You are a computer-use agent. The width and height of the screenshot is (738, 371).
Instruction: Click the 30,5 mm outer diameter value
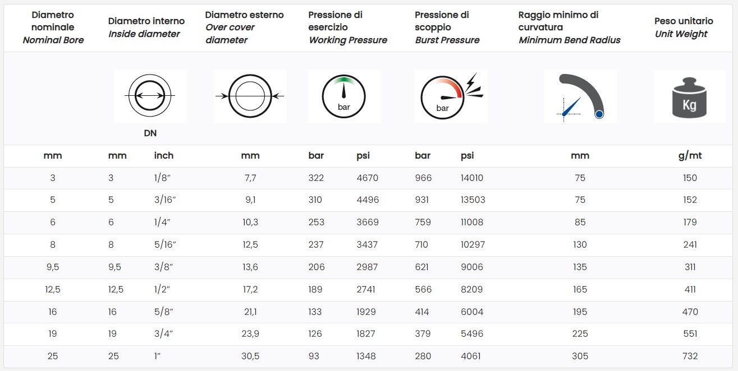point(250,356)
